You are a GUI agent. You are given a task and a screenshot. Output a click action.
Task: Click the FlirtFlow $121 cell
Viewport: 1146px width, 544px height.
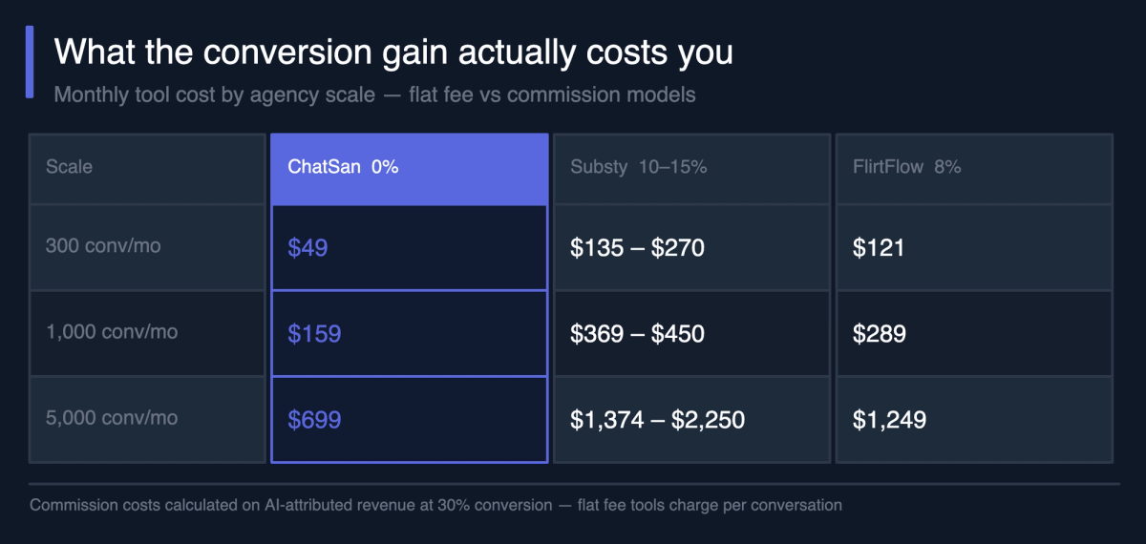(974, 248)
